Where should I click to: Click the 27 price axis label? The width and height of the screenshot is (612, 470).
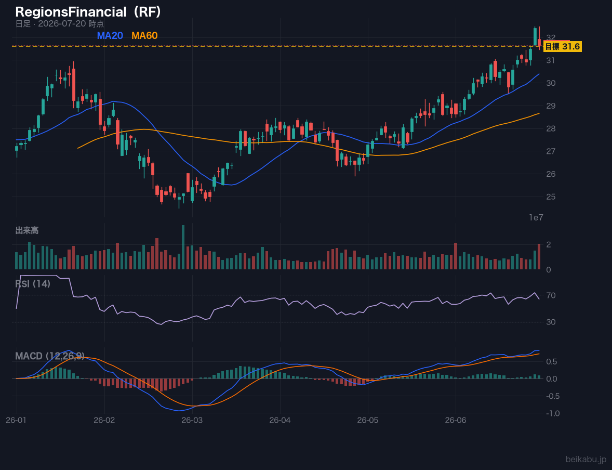pos(551,151)
